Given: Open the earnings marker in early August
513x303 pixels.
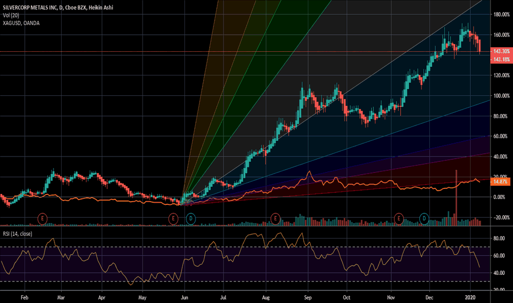Looking at the screenshot, I should [x=275, y=219].
